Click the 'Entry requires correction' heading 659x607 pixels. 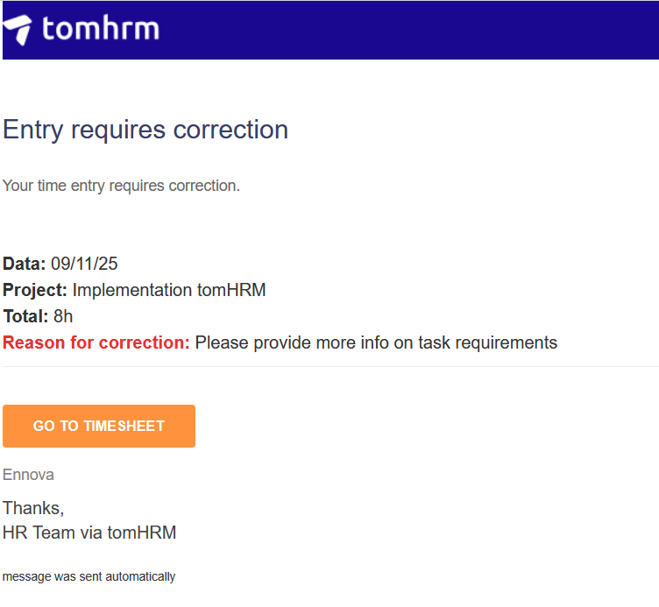point(145,130)
